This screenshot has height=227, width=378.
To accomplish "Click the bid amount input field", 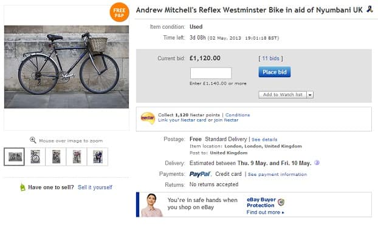I will pos(211,73).
